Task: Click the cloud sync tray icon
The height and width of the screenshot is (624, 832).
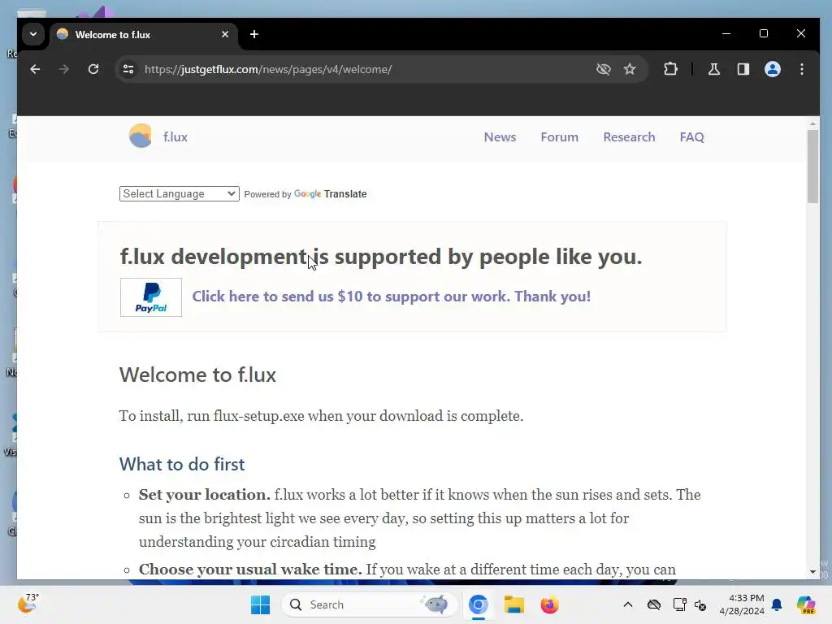Action: point(654,604)
